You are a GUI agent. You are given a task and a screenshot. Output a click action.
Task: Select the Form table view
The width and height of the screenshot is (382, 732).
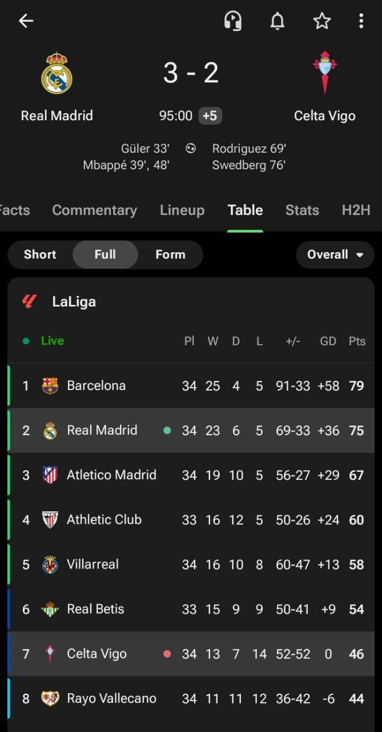170,254
